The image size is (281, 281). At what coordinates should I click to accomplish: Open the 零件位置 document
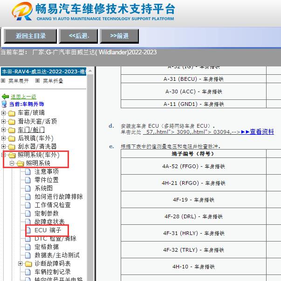(47, 180)
